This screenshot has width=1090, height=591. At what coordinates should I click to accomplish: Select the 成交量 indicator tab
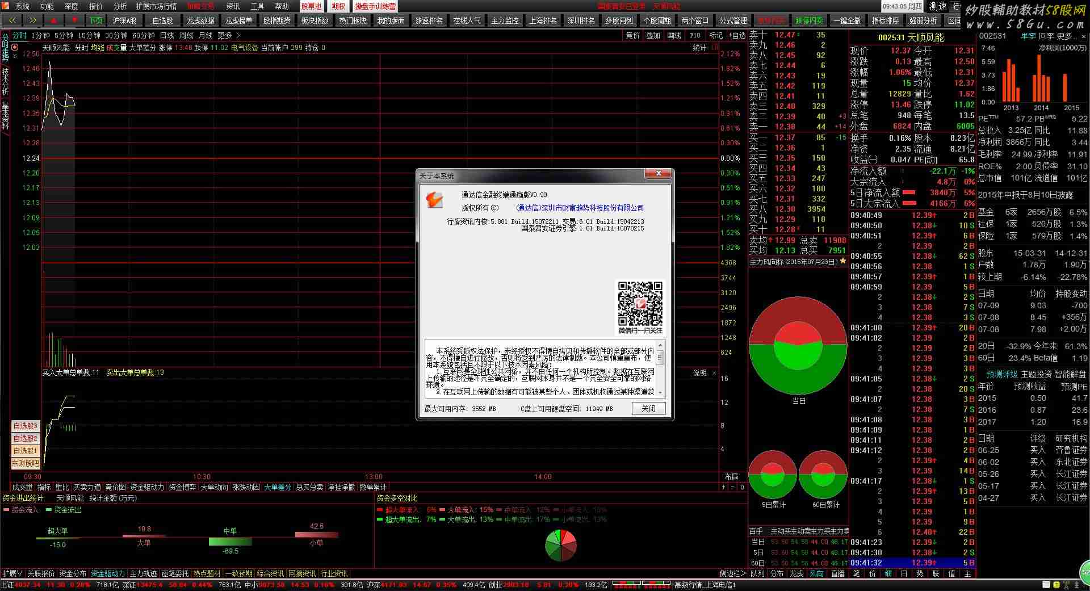point(23,487)
